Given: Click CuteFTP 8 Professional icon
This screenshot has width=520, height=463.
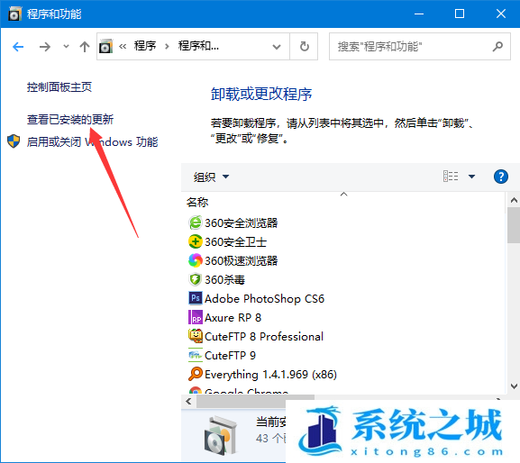Looking at the screenshot, I should click(196, 336).
